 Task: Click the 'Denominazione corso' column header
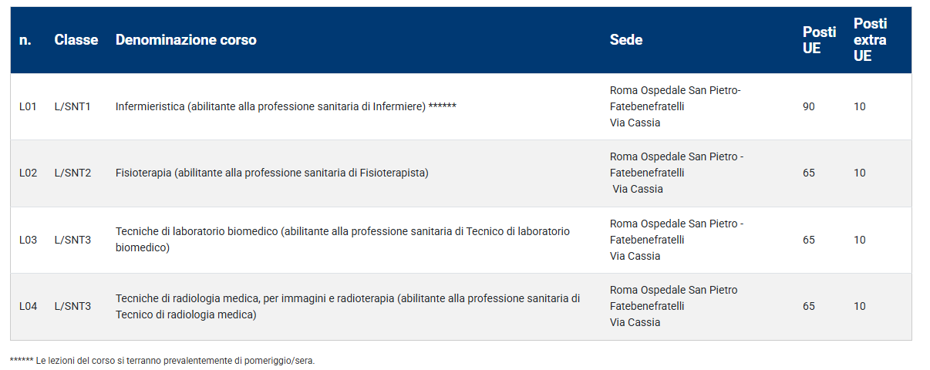(x=186, y=40)
